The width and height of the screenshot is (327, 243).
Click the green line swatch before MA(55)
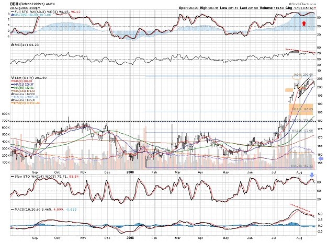pyautogui.click(x=13, y=88)
